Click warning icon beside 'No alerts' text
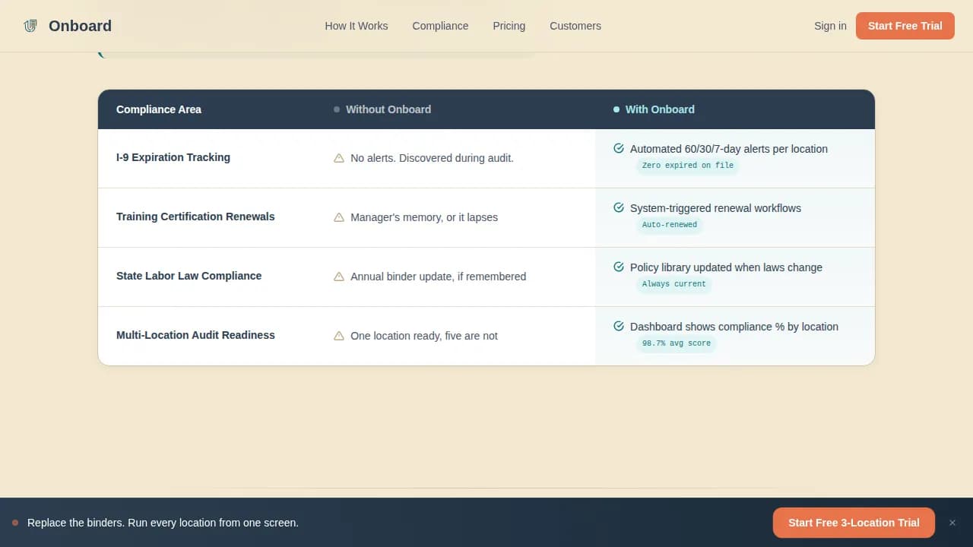The width and height of the screenshot is (973, 547). click(339, 158)
